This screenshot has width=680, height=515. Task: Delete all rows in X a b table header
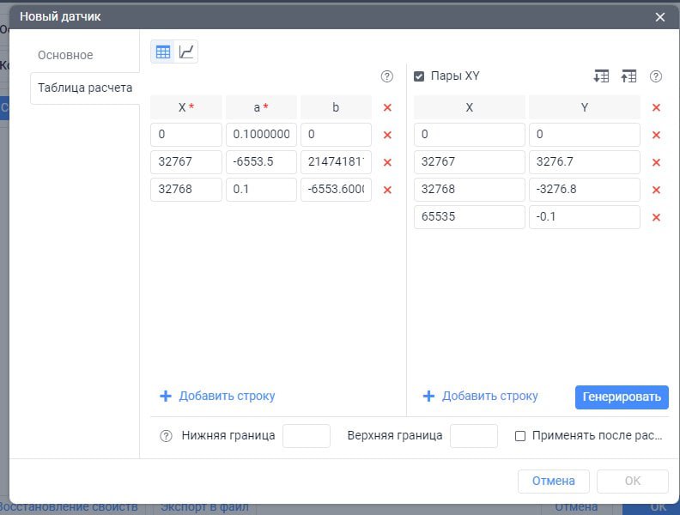[387, 107]
